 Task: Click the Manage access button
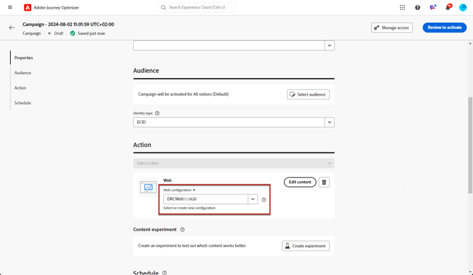click(x=392, y=28)
